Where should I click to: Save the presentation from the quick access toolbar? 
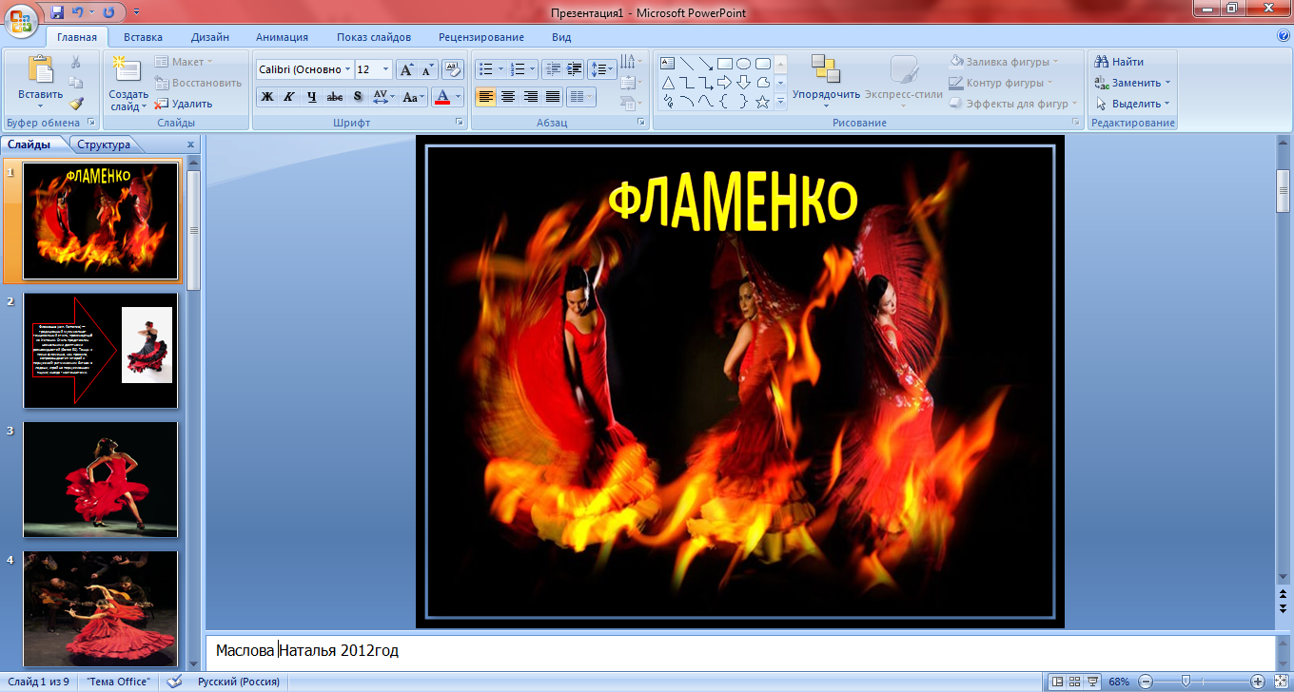[x=56, y=12]
